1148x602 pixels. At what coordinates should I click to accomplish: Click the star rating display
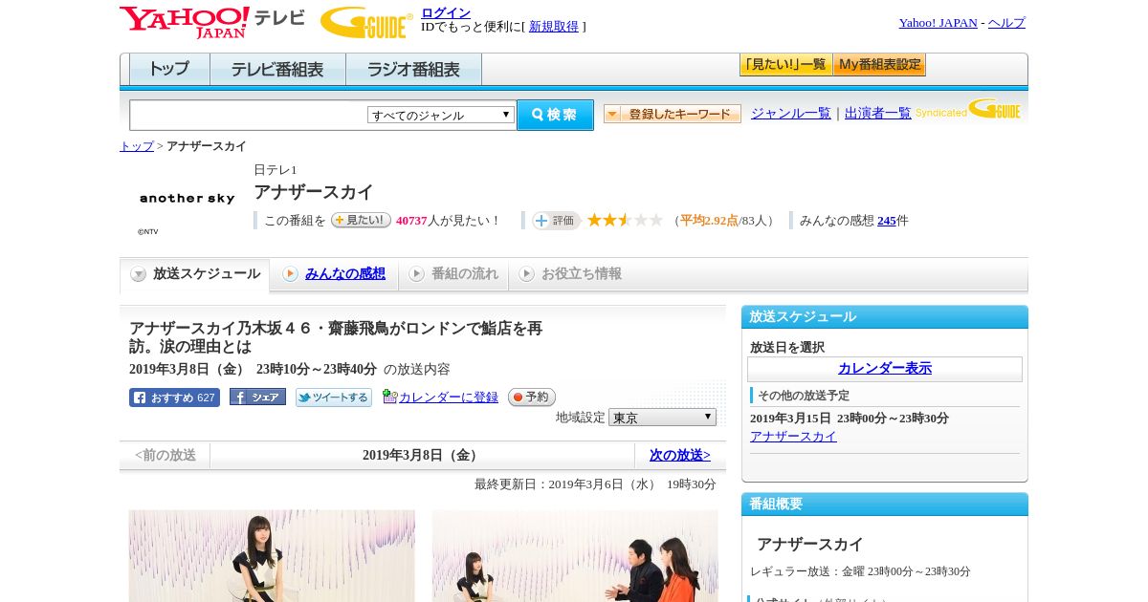(x=625, y=220)
